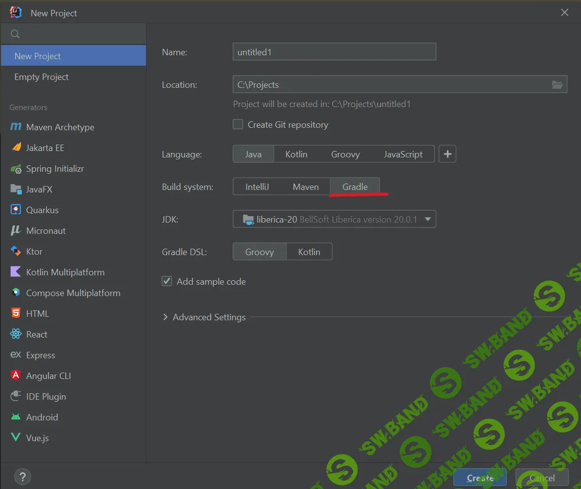Select Empty Project in the sidebar
The width and height of the screenshot is (581, 489).
point(41,77)
